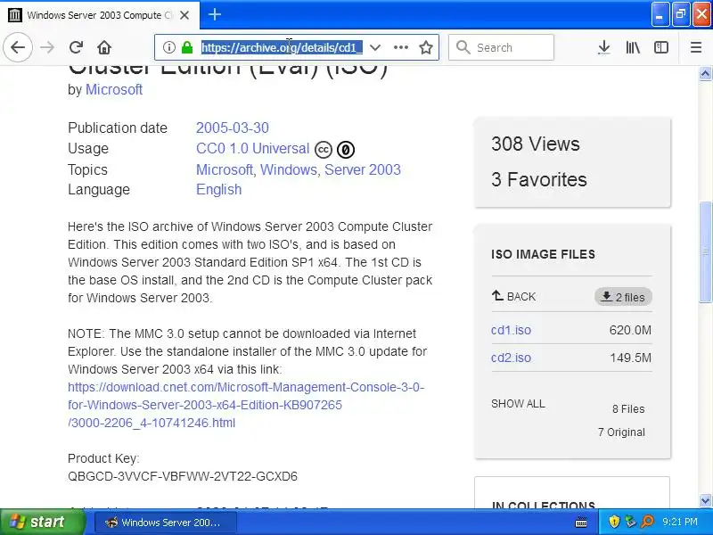The height and width of the screenshot is (535, 713).
Task: Show site information icon in address bar
Action: pos(168,47)
